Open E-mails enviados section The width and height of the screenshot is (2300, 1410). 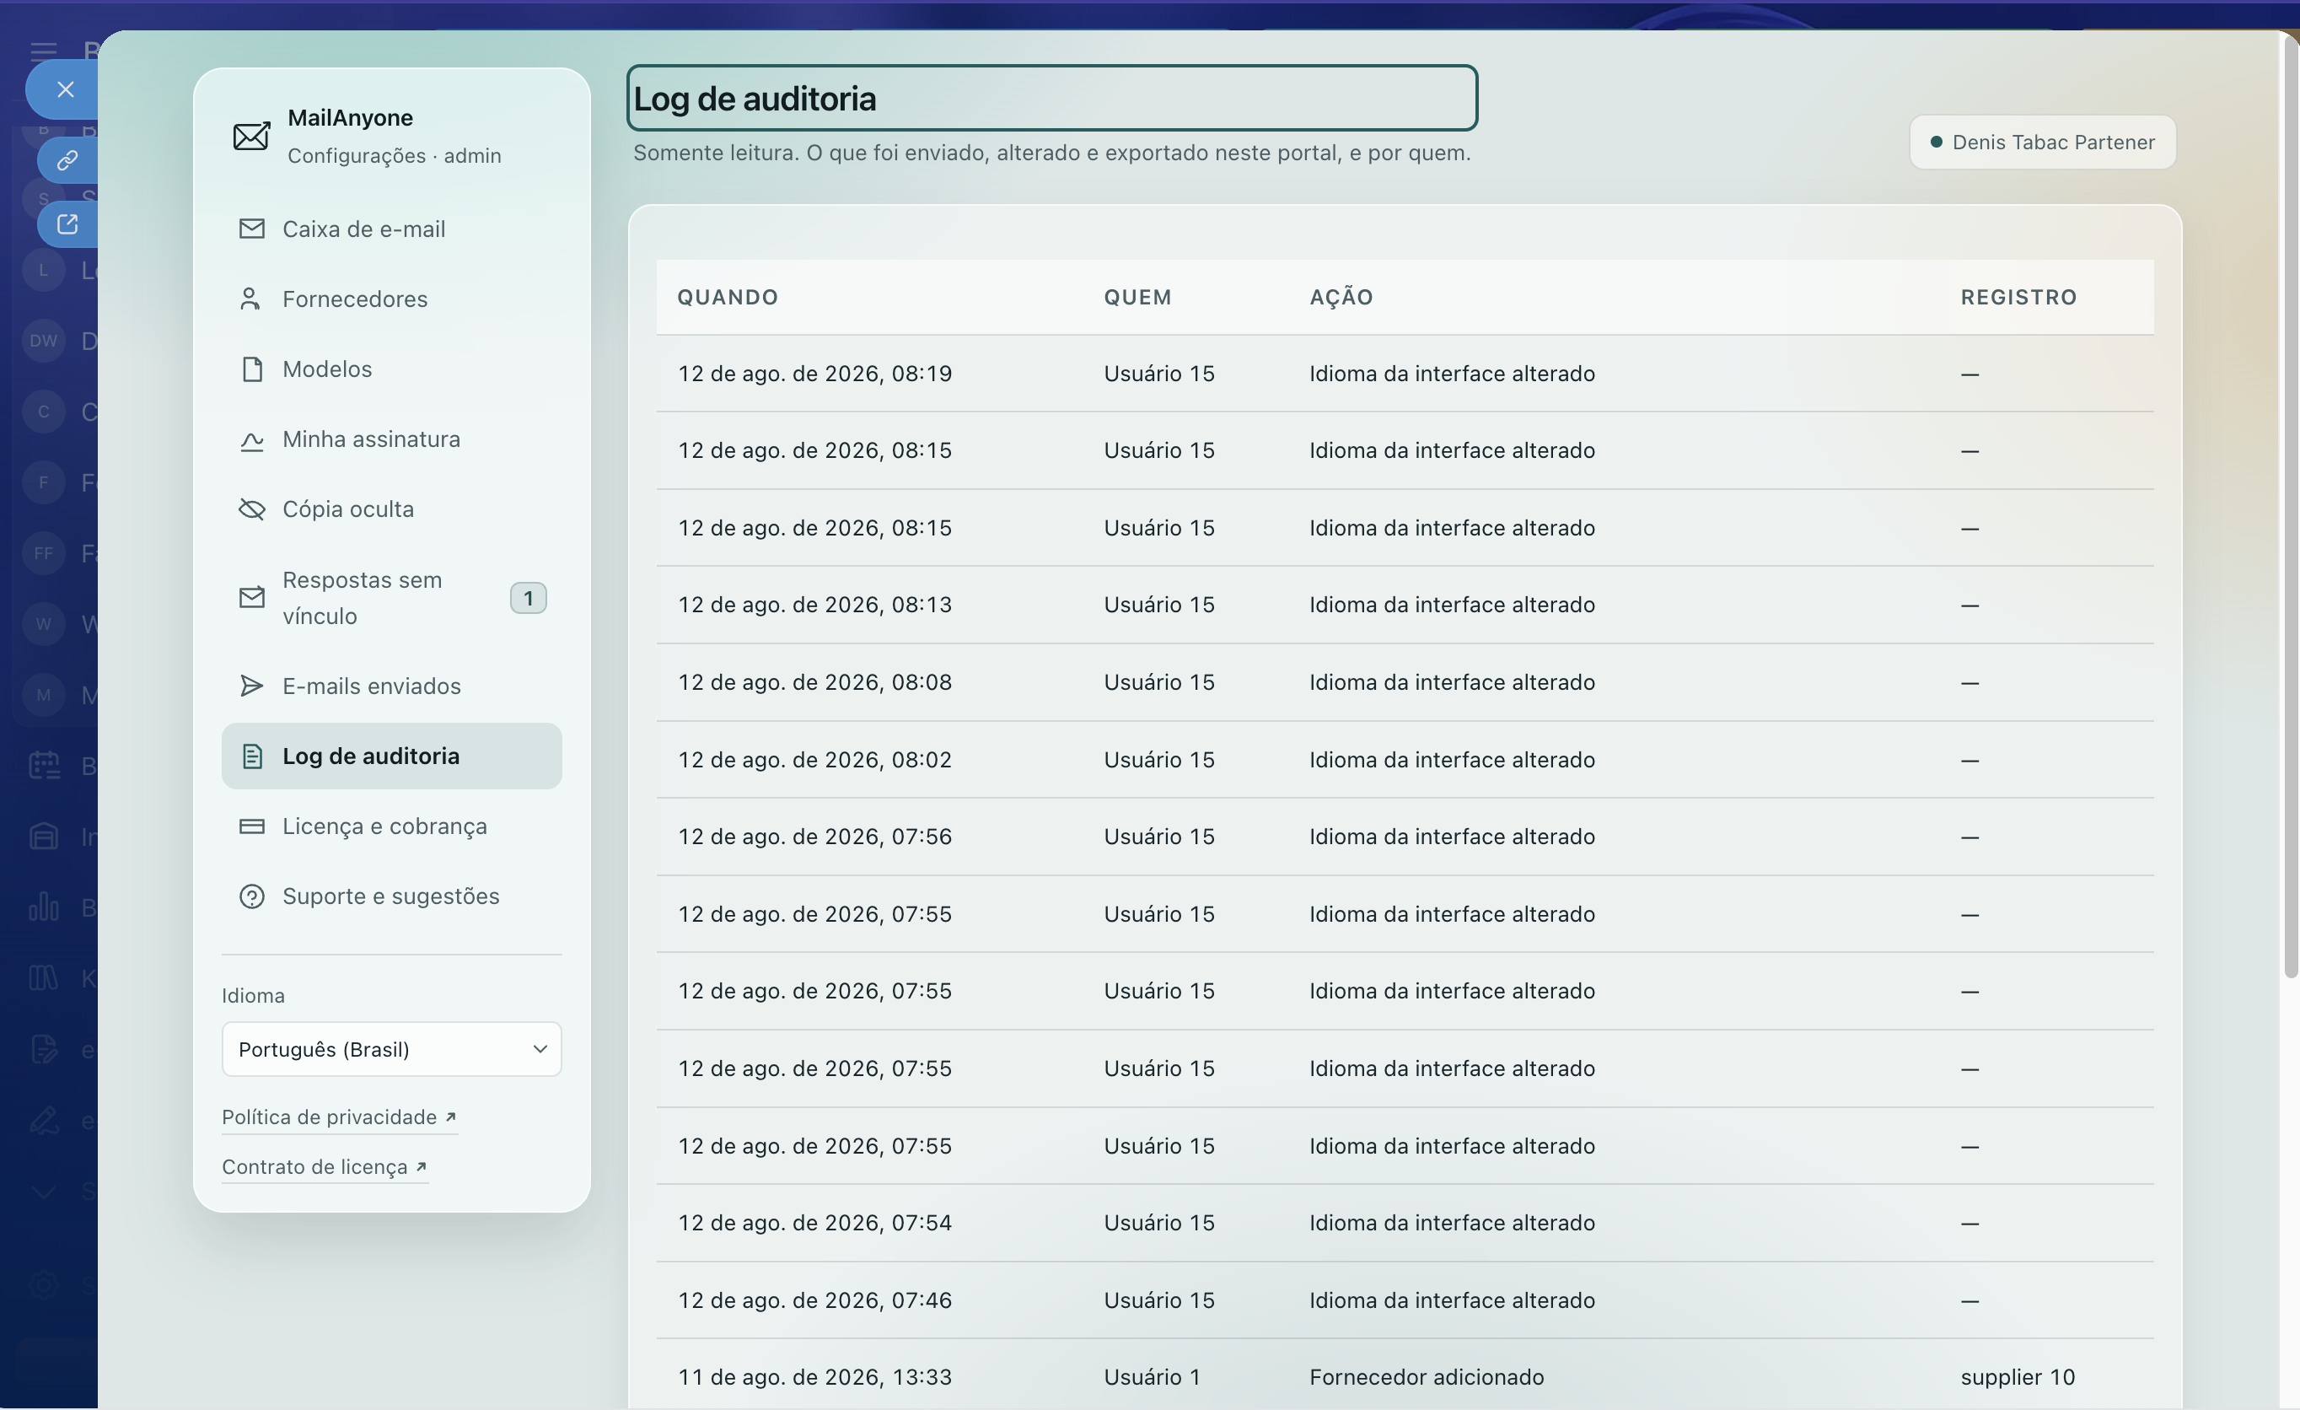click(x=391, y=686)
